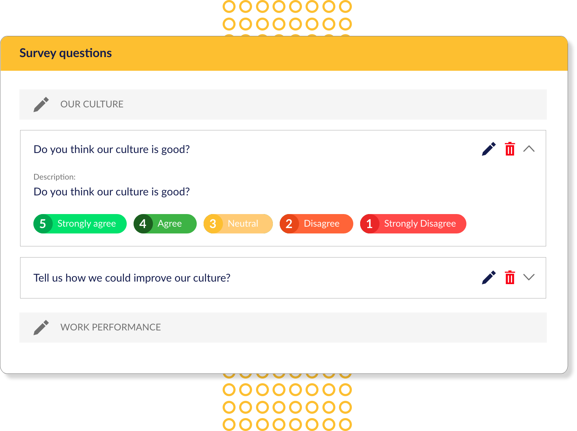577x431 pixels.
Task: Open the WORK PERFORMANCE section header
Action: pos(283,328)
